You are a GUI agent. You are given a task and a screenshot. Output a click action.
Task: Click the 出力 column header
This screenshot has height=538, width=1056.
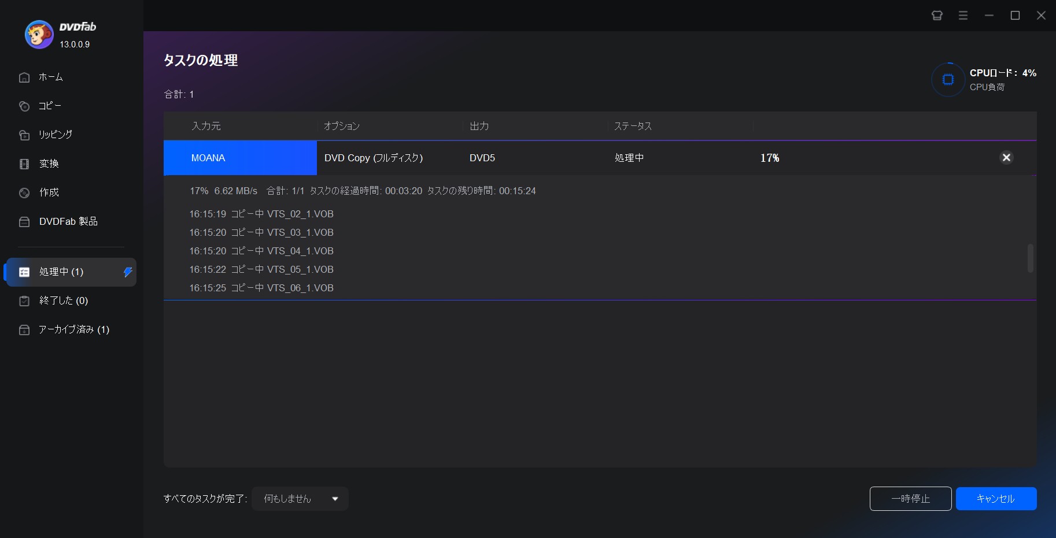click(479, 126)
